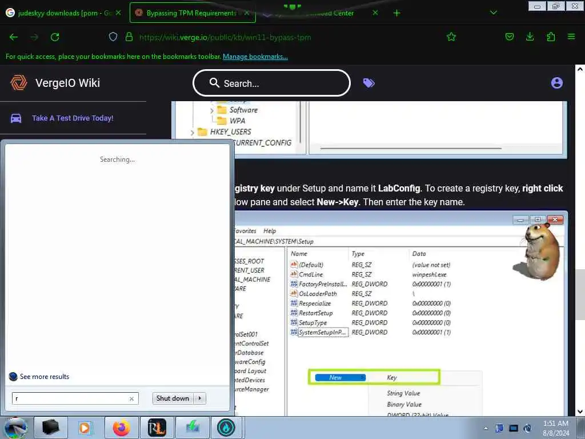Image resolution: width=585 pixels, height=439 pixels.
Task: Bookmark this page with the star
Action: [451, 37]
